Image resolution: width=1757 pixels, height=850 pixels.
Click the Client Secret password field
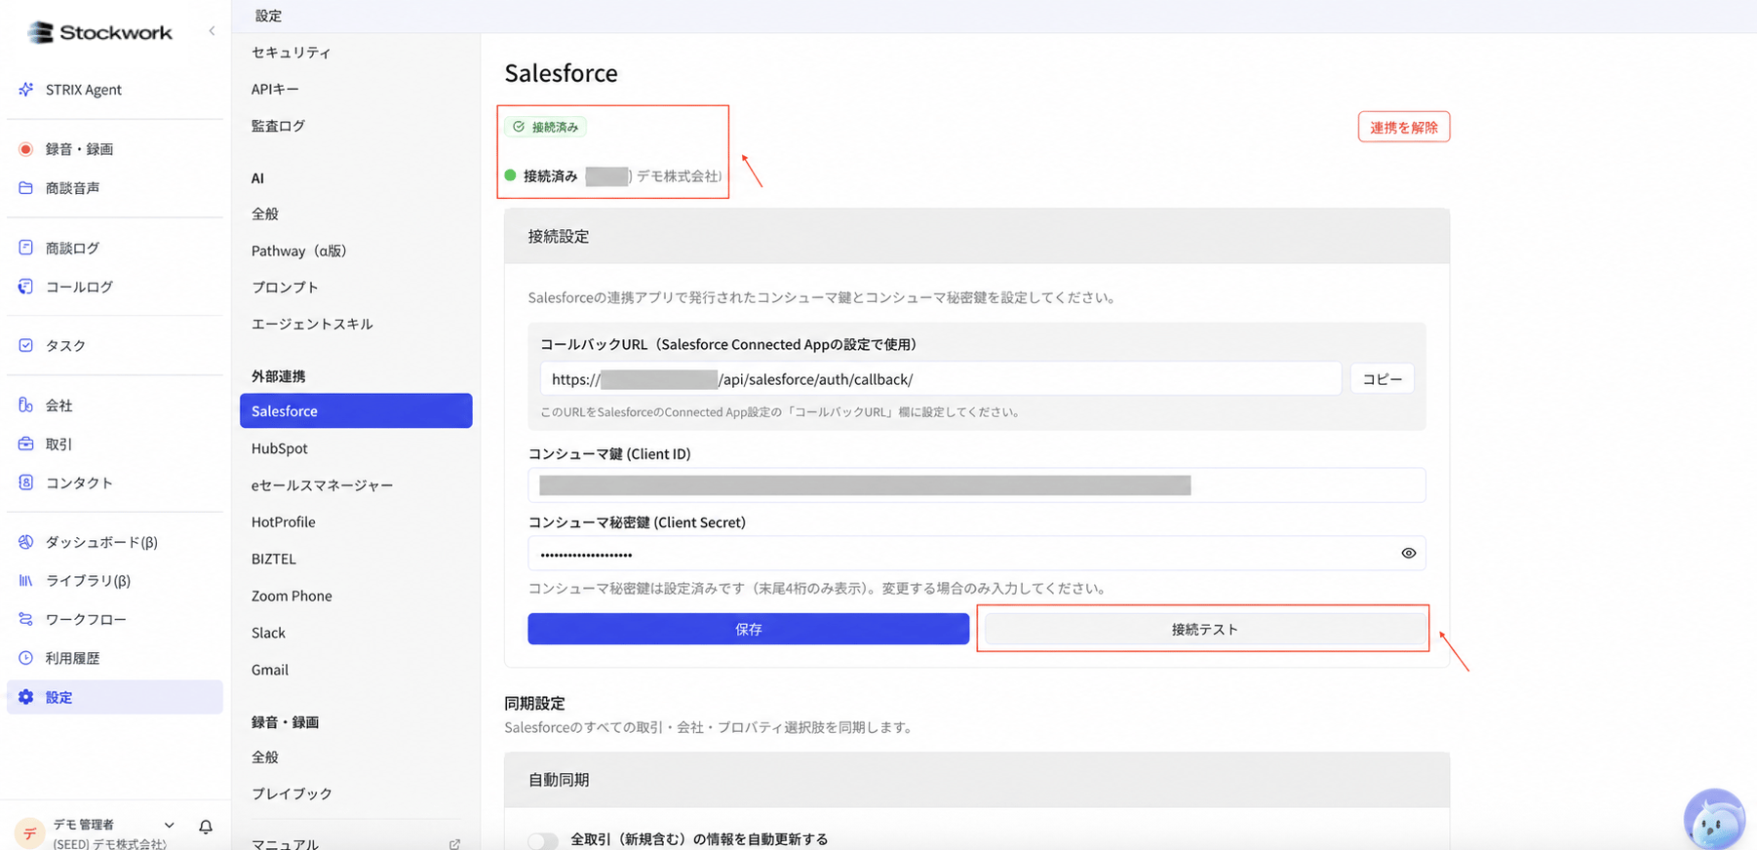(977, 554)
